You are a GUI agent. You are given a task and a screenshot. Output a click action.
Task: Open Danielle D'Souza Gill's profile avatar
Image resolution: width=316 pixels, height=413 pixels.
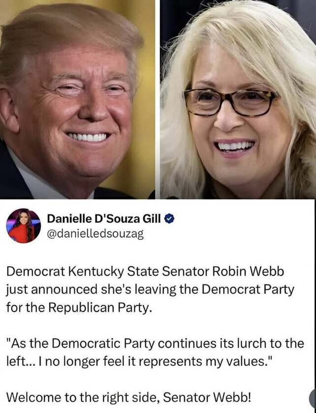[x=24, y=226]
